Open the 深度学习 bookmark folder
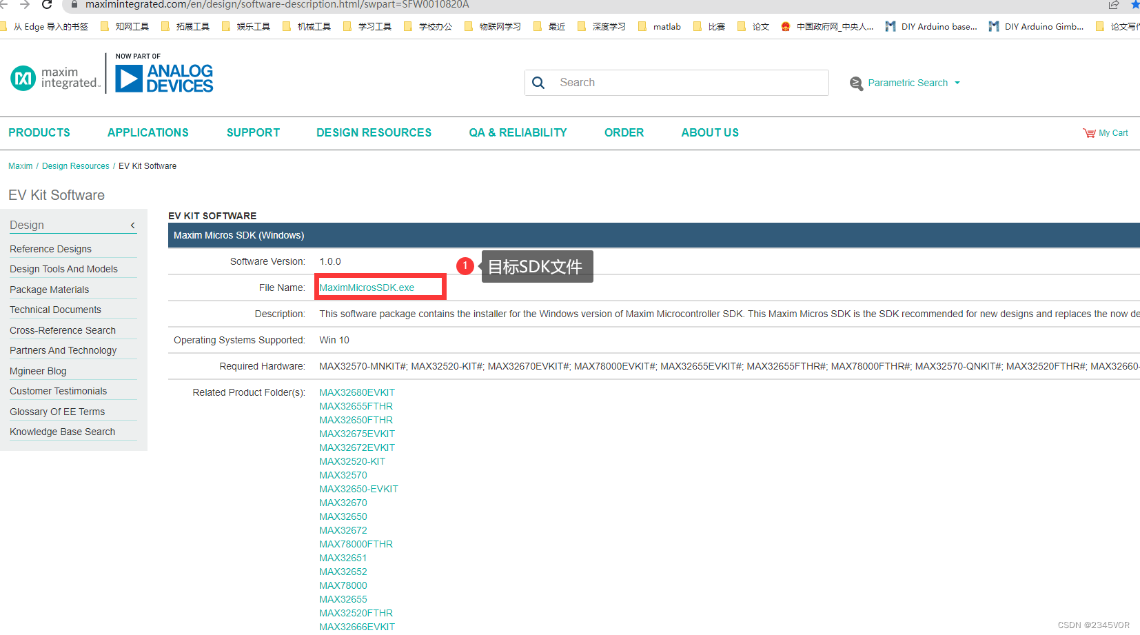This screenshot has width=1140, height=635. (x=602, y=27)
